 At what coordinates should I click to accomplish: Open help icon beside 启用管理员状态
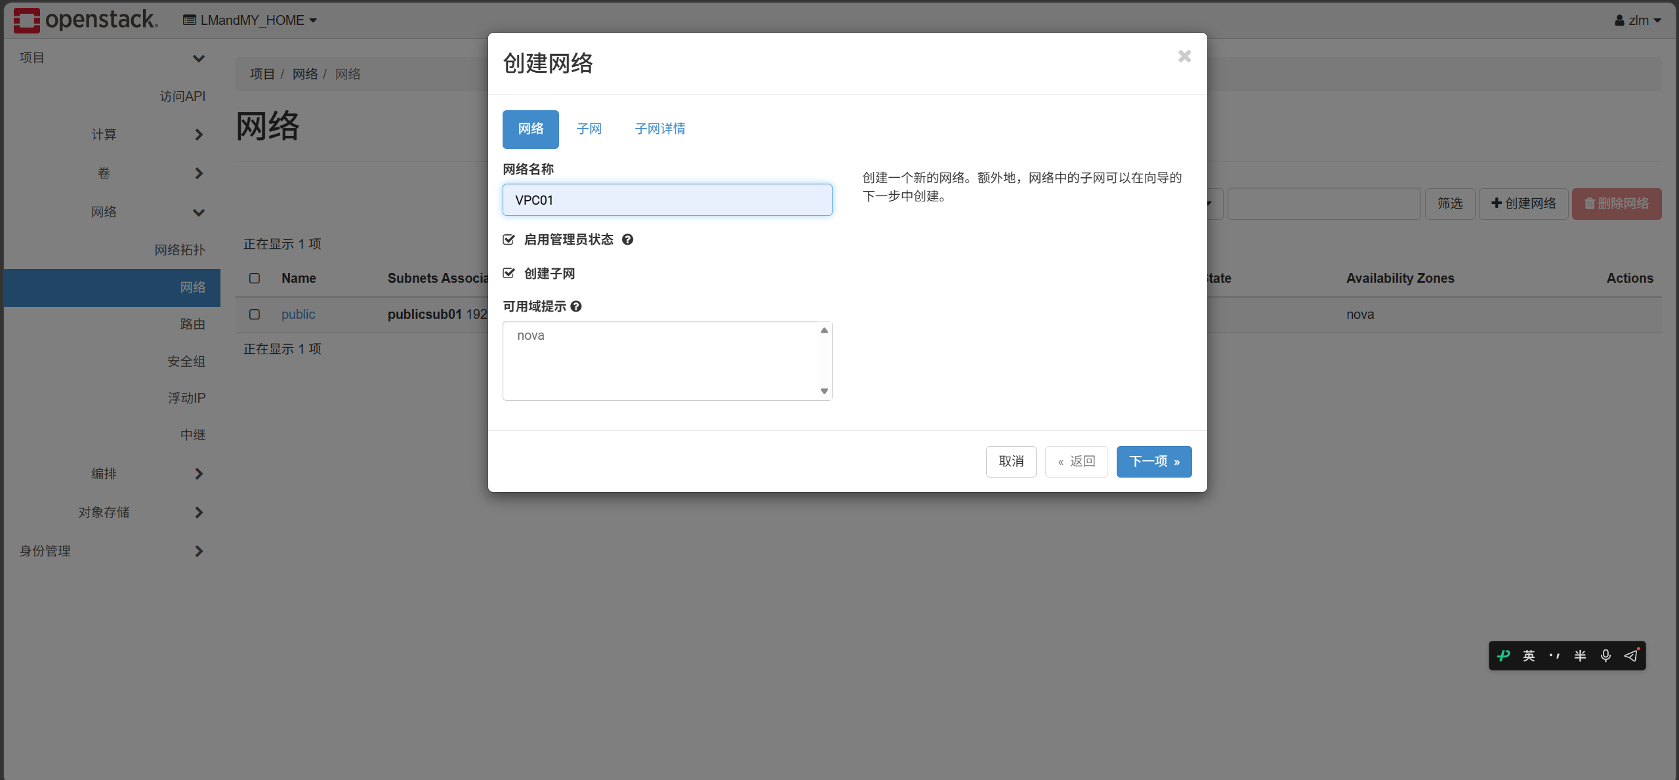click(627, 239)
